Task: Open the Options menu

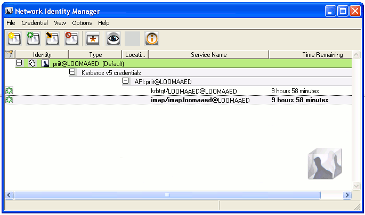Action: click(82, 23)
